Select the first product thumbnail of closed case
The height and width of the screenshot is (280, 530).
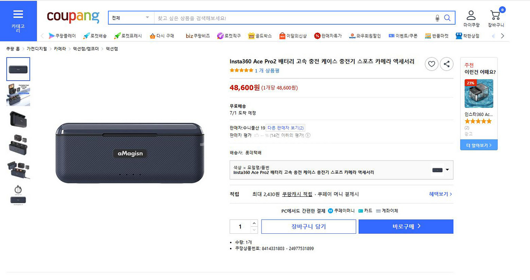(18, 69)
